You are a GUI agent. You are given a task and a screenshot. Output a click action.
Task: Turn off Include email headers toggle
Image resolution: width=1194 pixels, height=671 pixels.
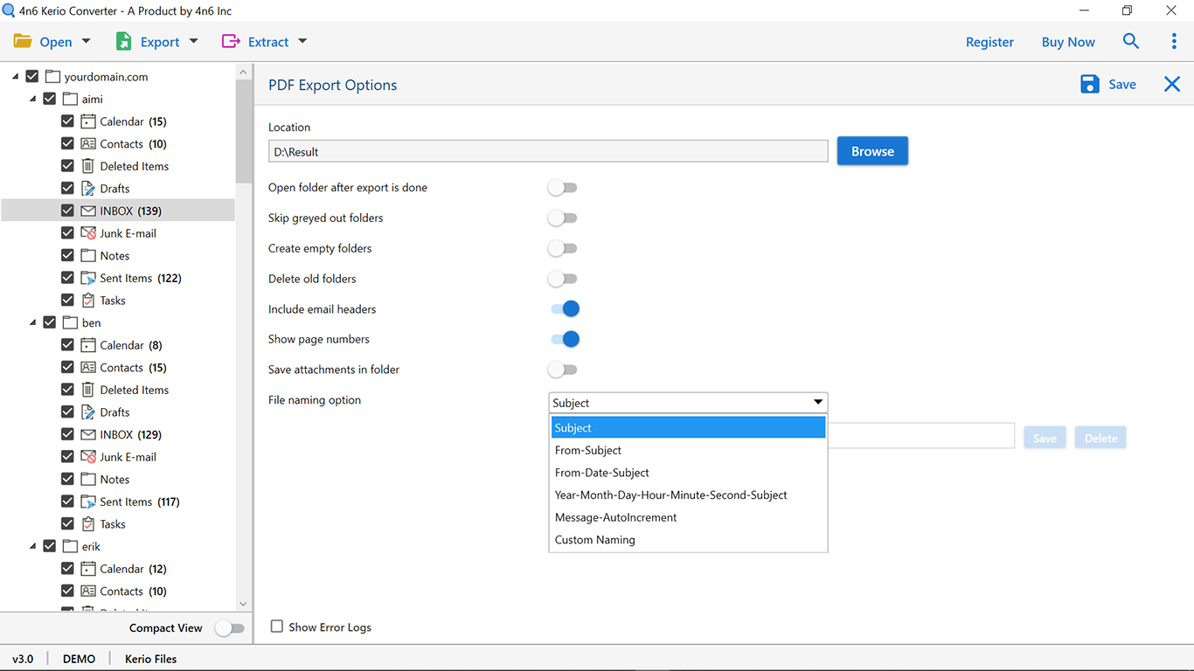[565, 308]
